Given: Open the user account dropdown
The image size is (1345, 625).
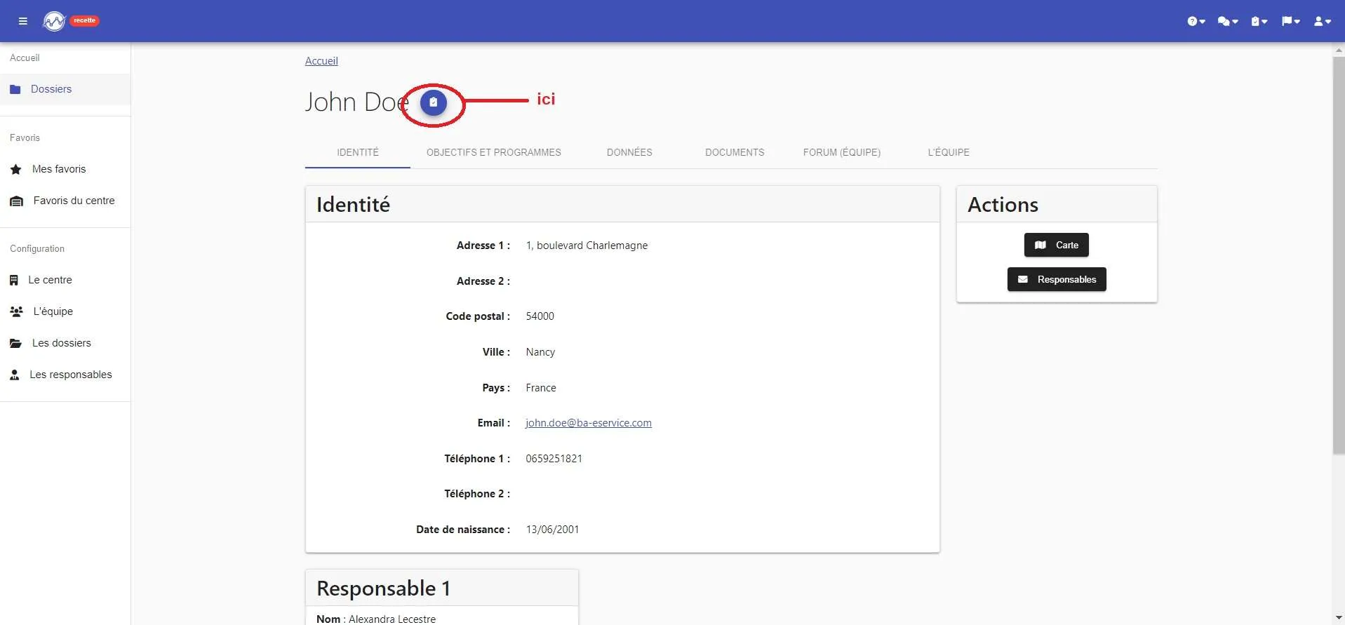Looking at the screenshot, I should (1323, 22).
